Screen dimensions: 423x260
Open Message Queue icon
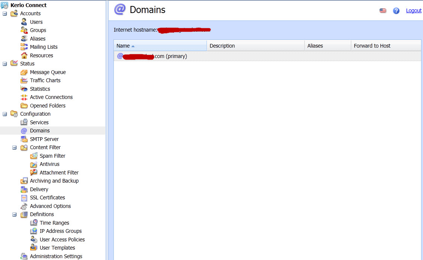point(24,72)
